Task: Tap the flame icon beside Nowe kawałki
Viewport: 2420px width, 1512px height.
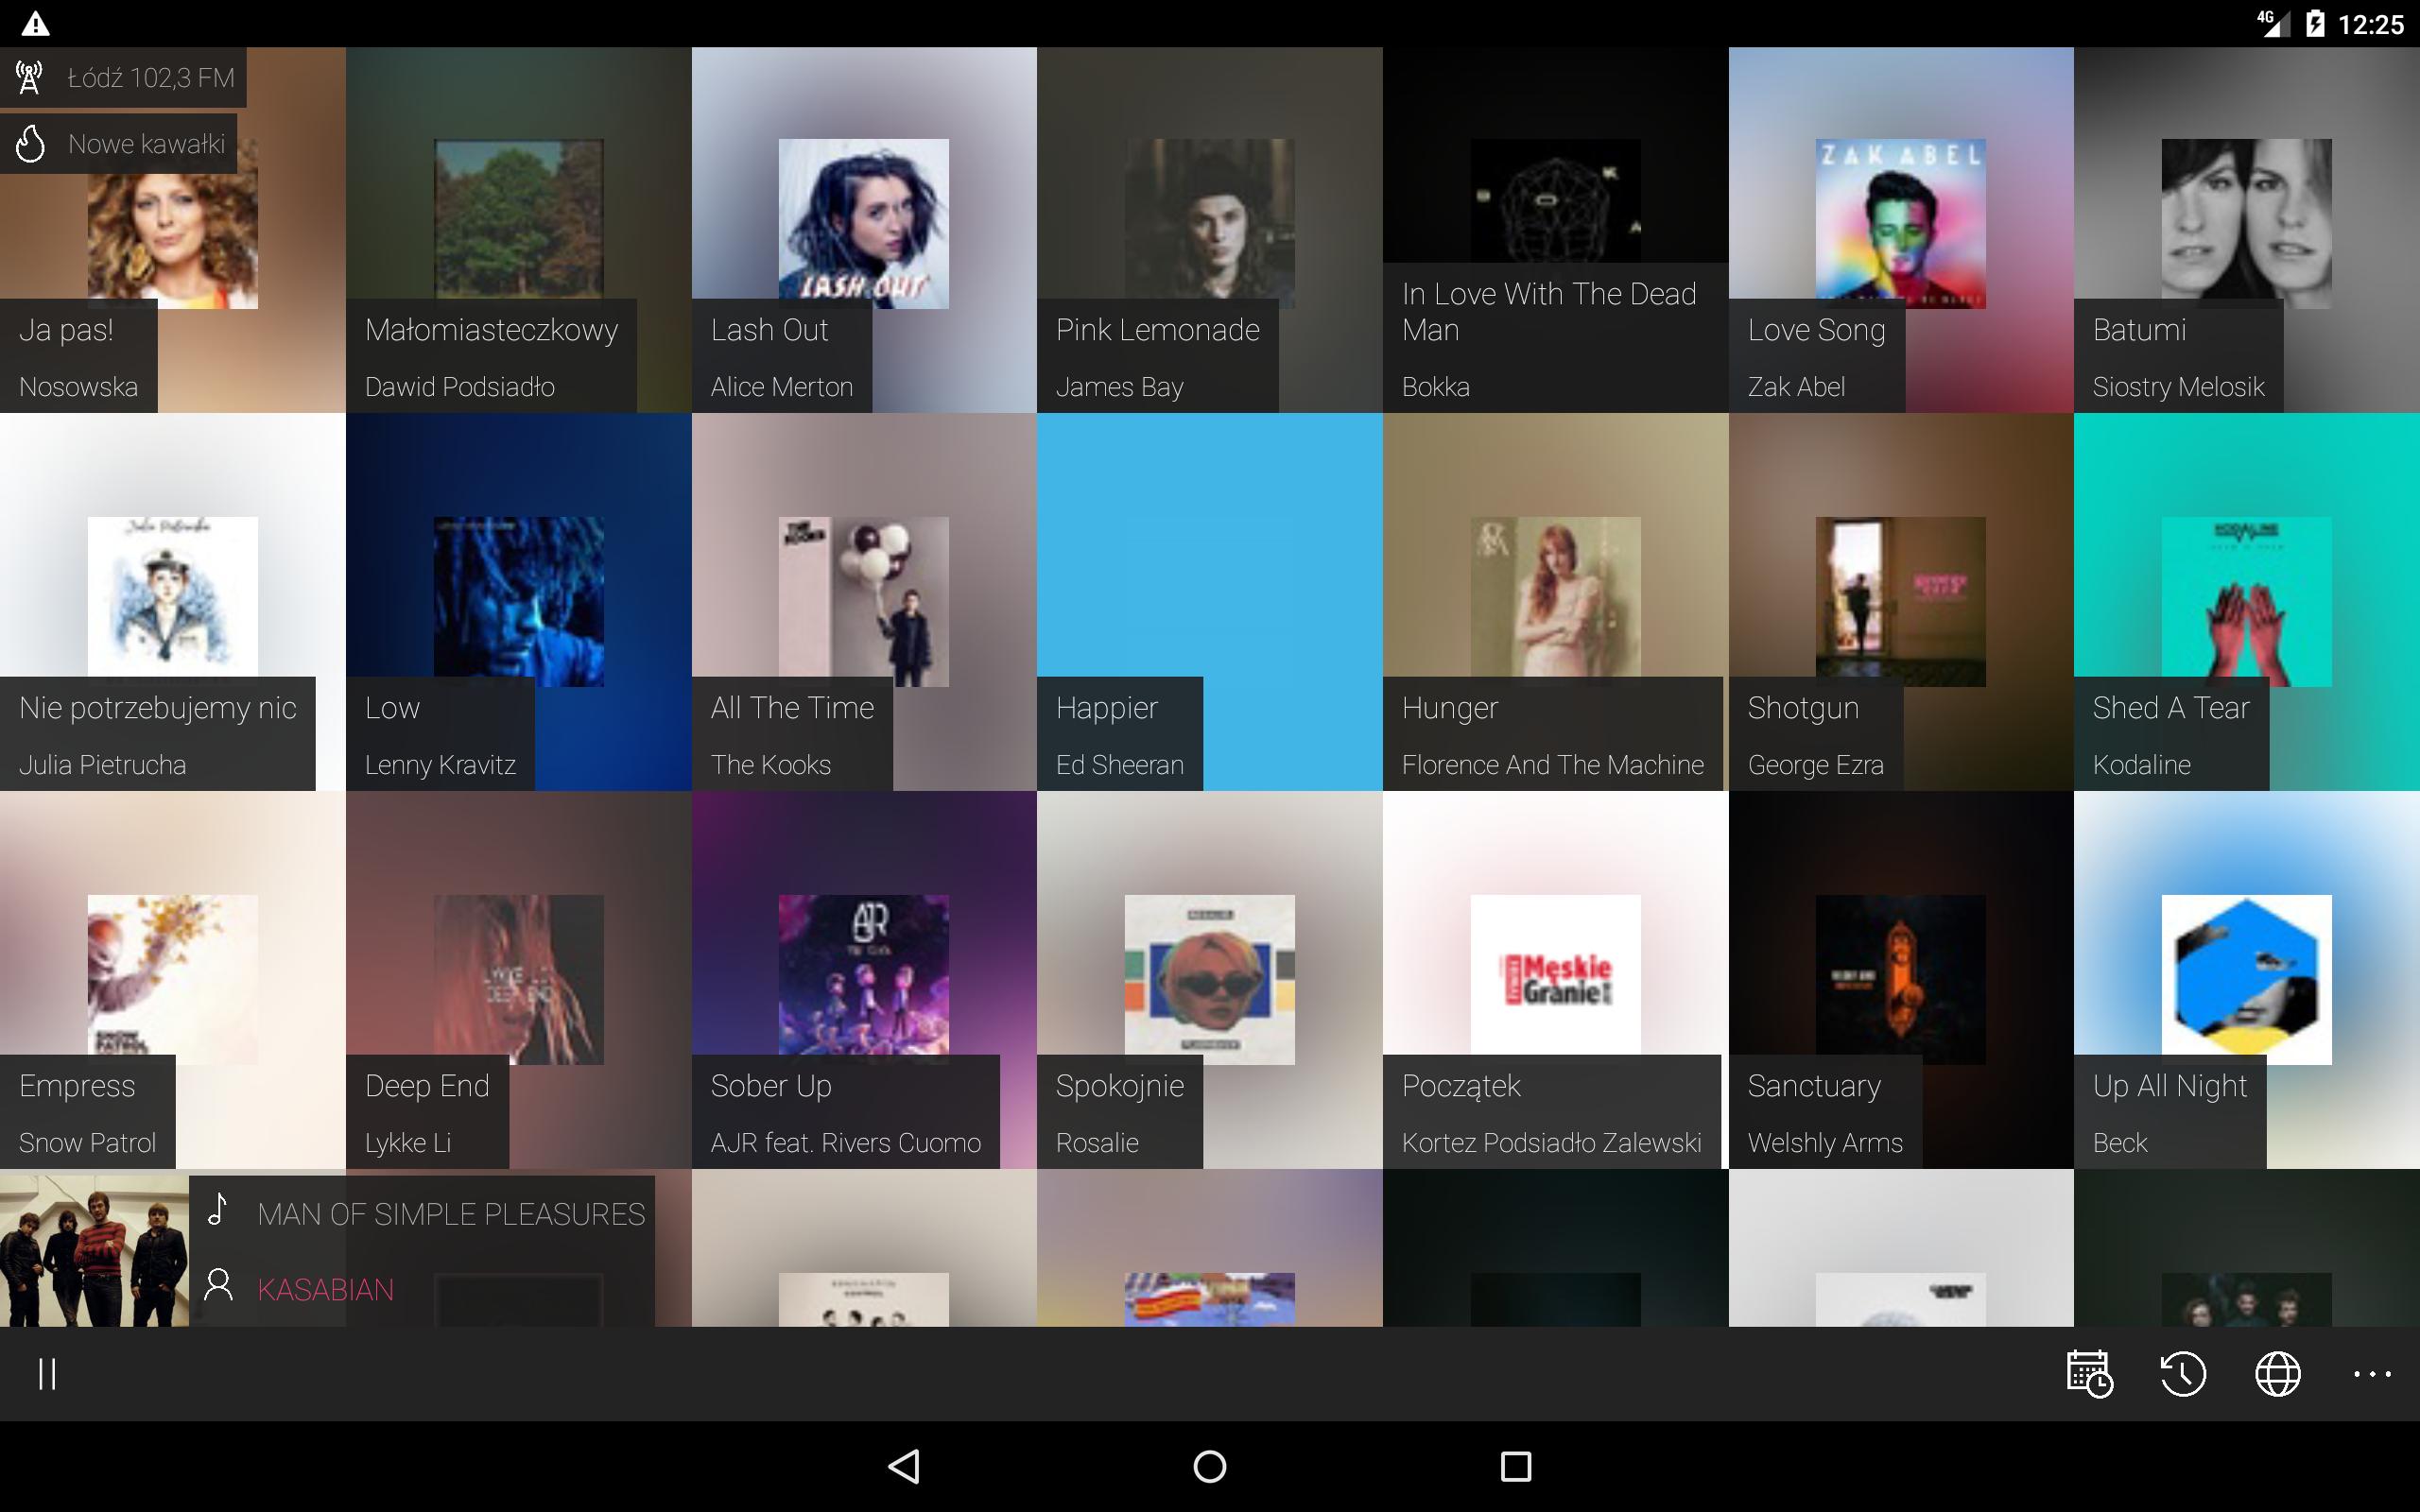Action: (30, 144)
